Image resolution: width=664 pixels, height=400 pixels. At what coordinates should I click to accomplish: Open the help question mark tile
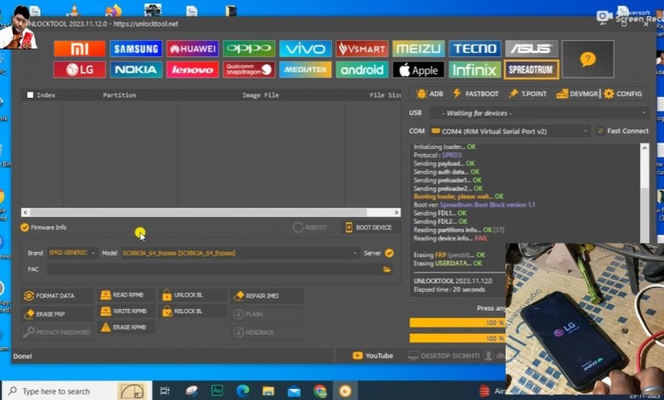[587, 59]
